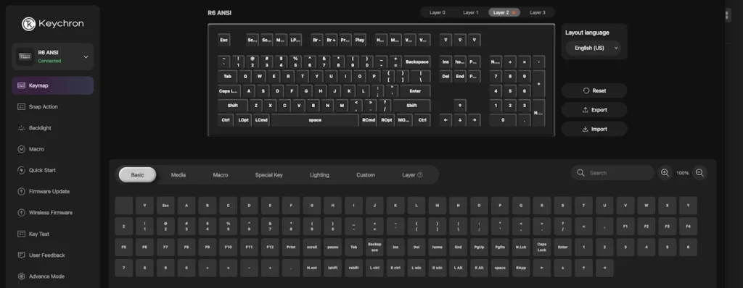Pick the Print keycode in Basic list
The image size is (743, 288).
(x=291, y=247)
